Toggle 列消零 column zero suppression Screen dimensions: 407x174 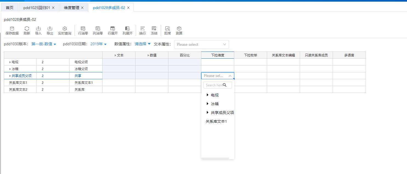pyautogui.click(x=98, y=28)
